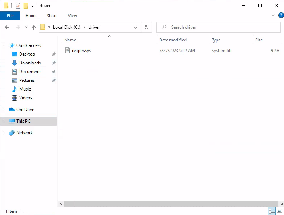
Task: Click the 7/27/2023 9:12 AM date cell
Action: [x=177, y=50]
